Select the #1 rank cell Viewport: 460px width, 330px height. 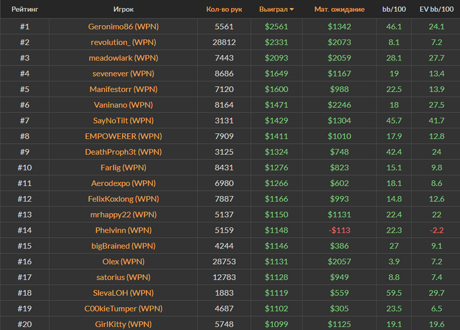(25, 27)
